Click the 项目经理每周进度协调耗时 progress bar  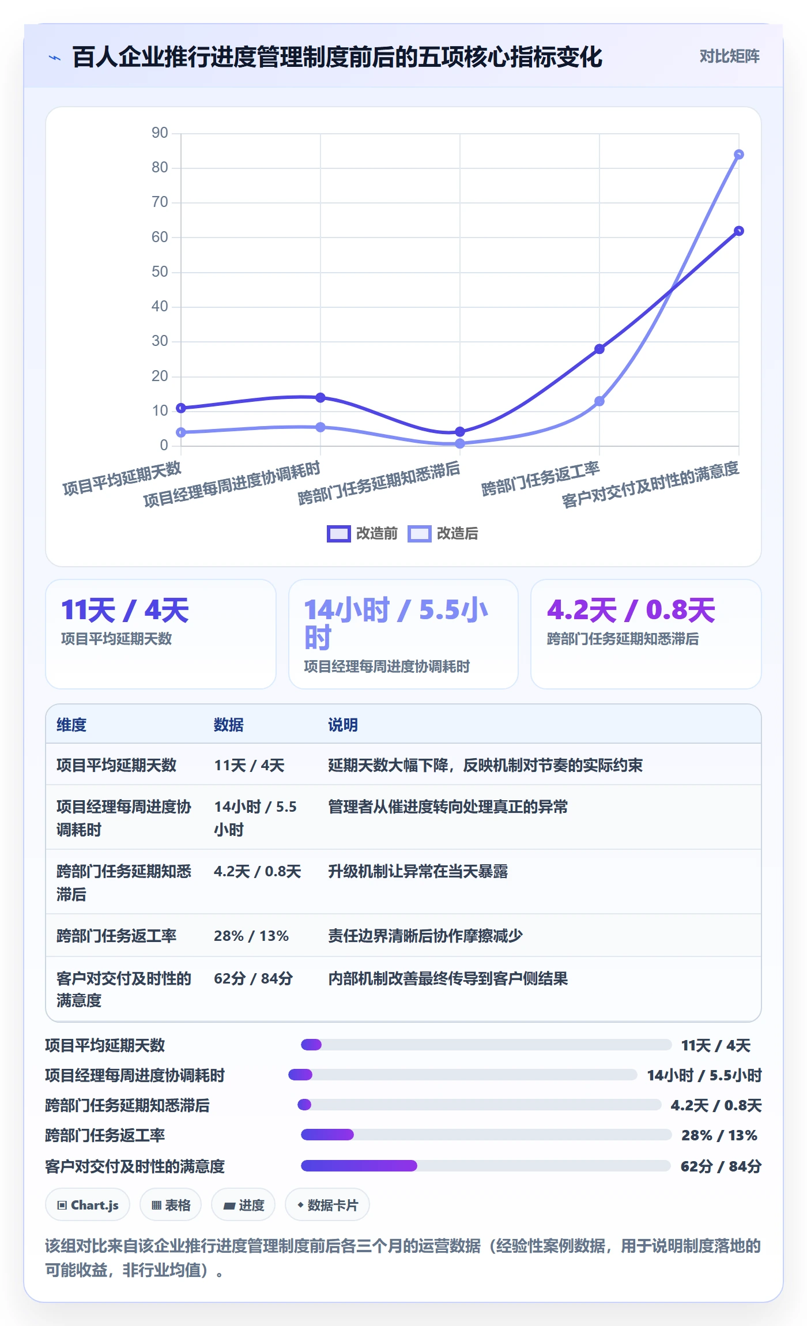click(x=462, y=1075)
